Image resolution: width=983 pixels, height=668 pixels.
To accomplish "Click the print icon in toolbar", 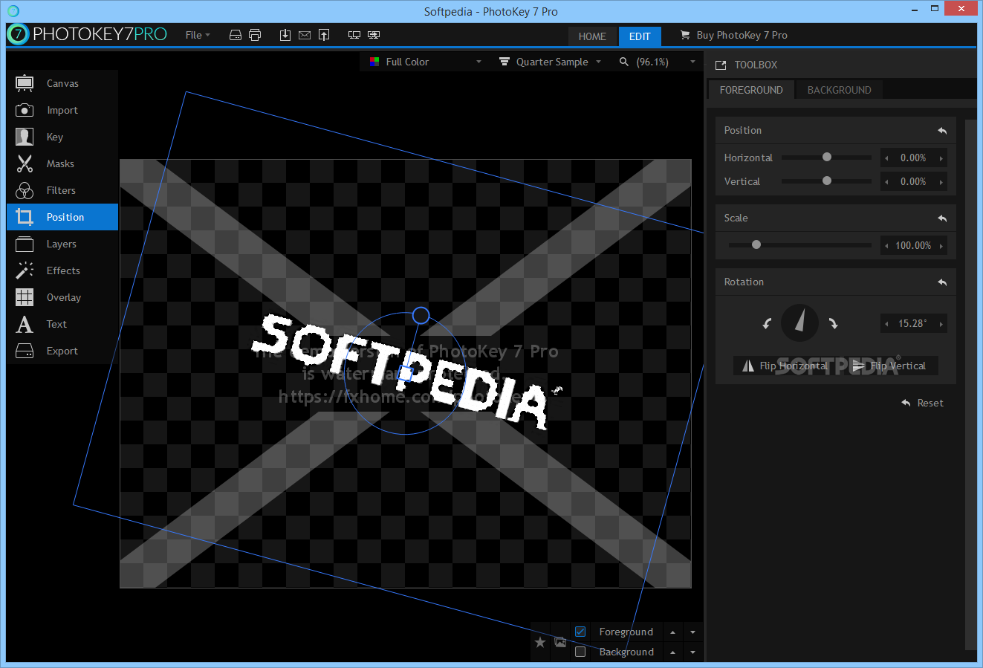I will 255,35.
